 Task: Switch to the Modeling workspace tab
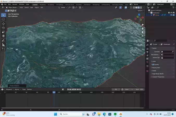[42, 5]
